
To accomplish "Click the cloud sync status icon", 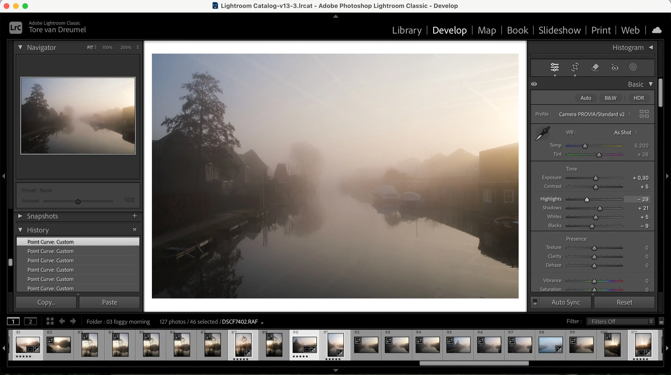I will [657, 30].
